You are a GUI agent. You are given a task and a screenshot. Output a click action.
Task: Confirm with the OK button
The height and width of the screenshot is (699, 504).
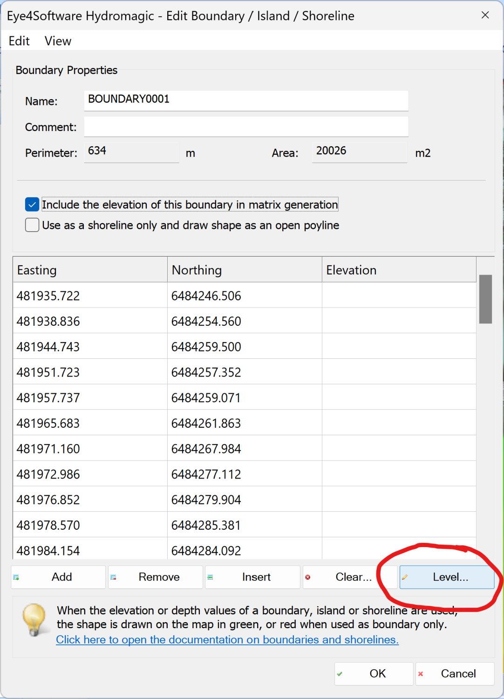(374, 673)
